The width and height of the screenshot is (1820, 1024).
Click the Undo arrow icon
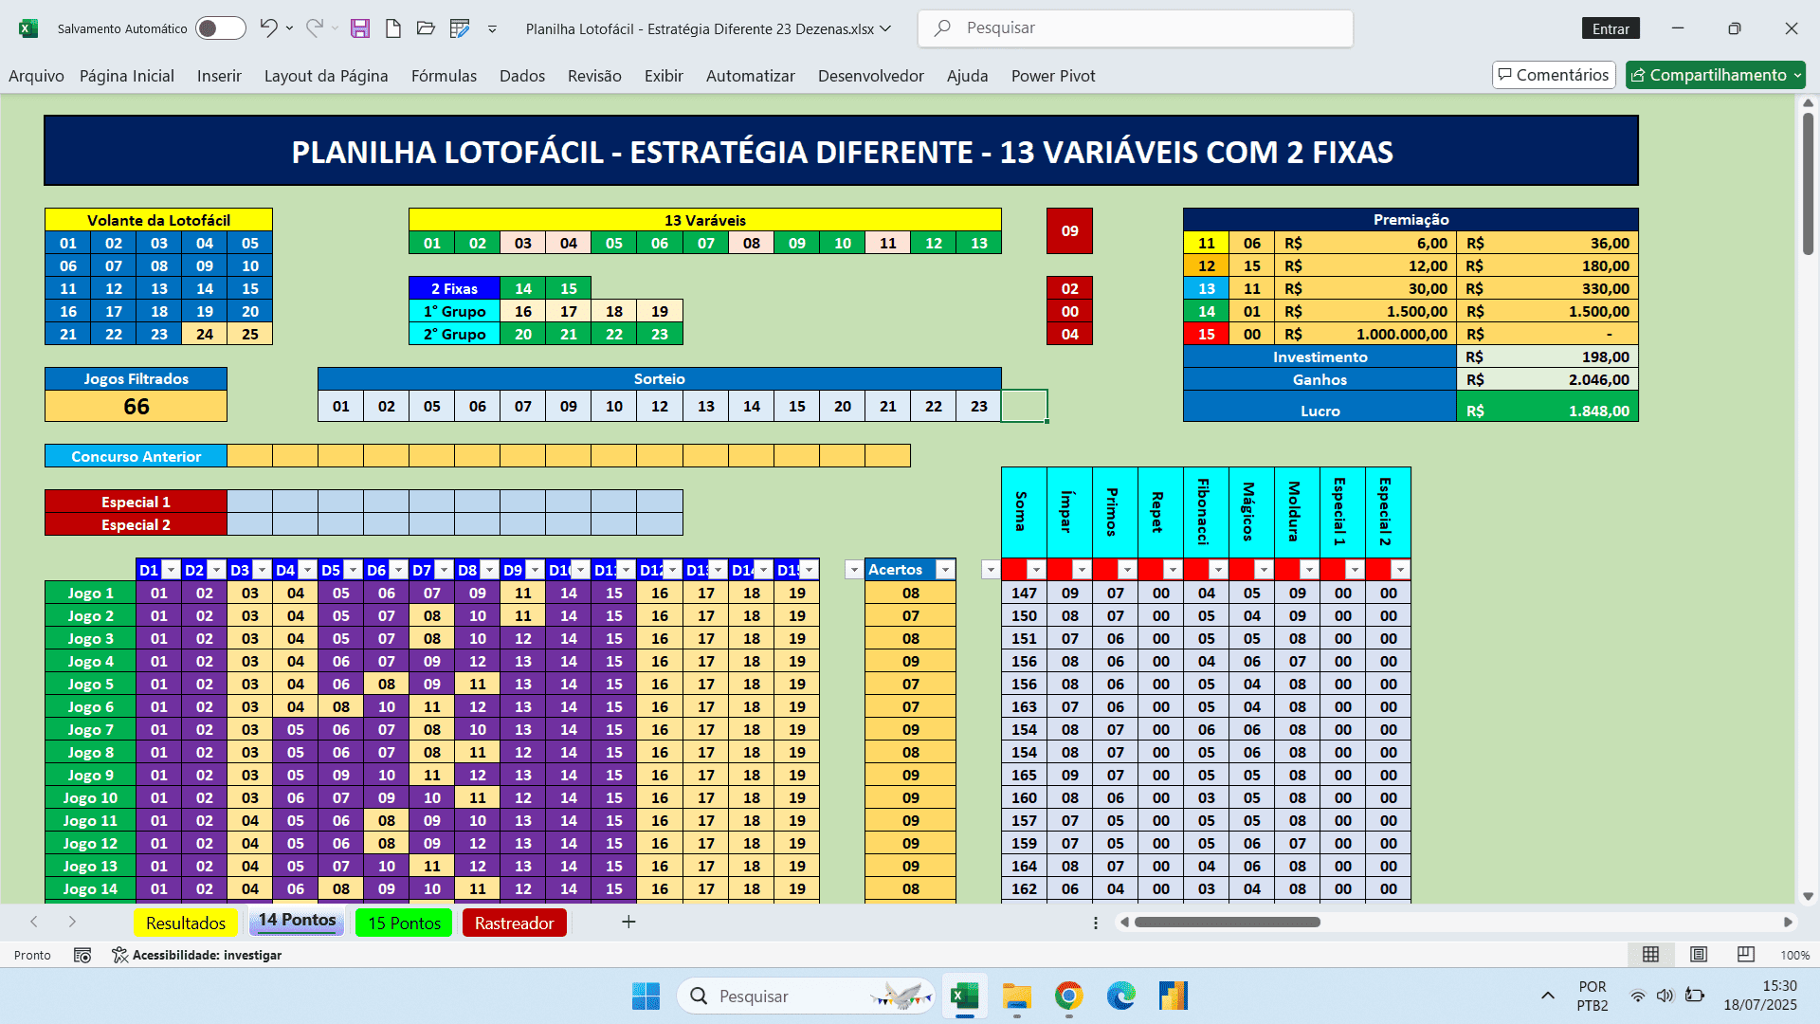268,28
